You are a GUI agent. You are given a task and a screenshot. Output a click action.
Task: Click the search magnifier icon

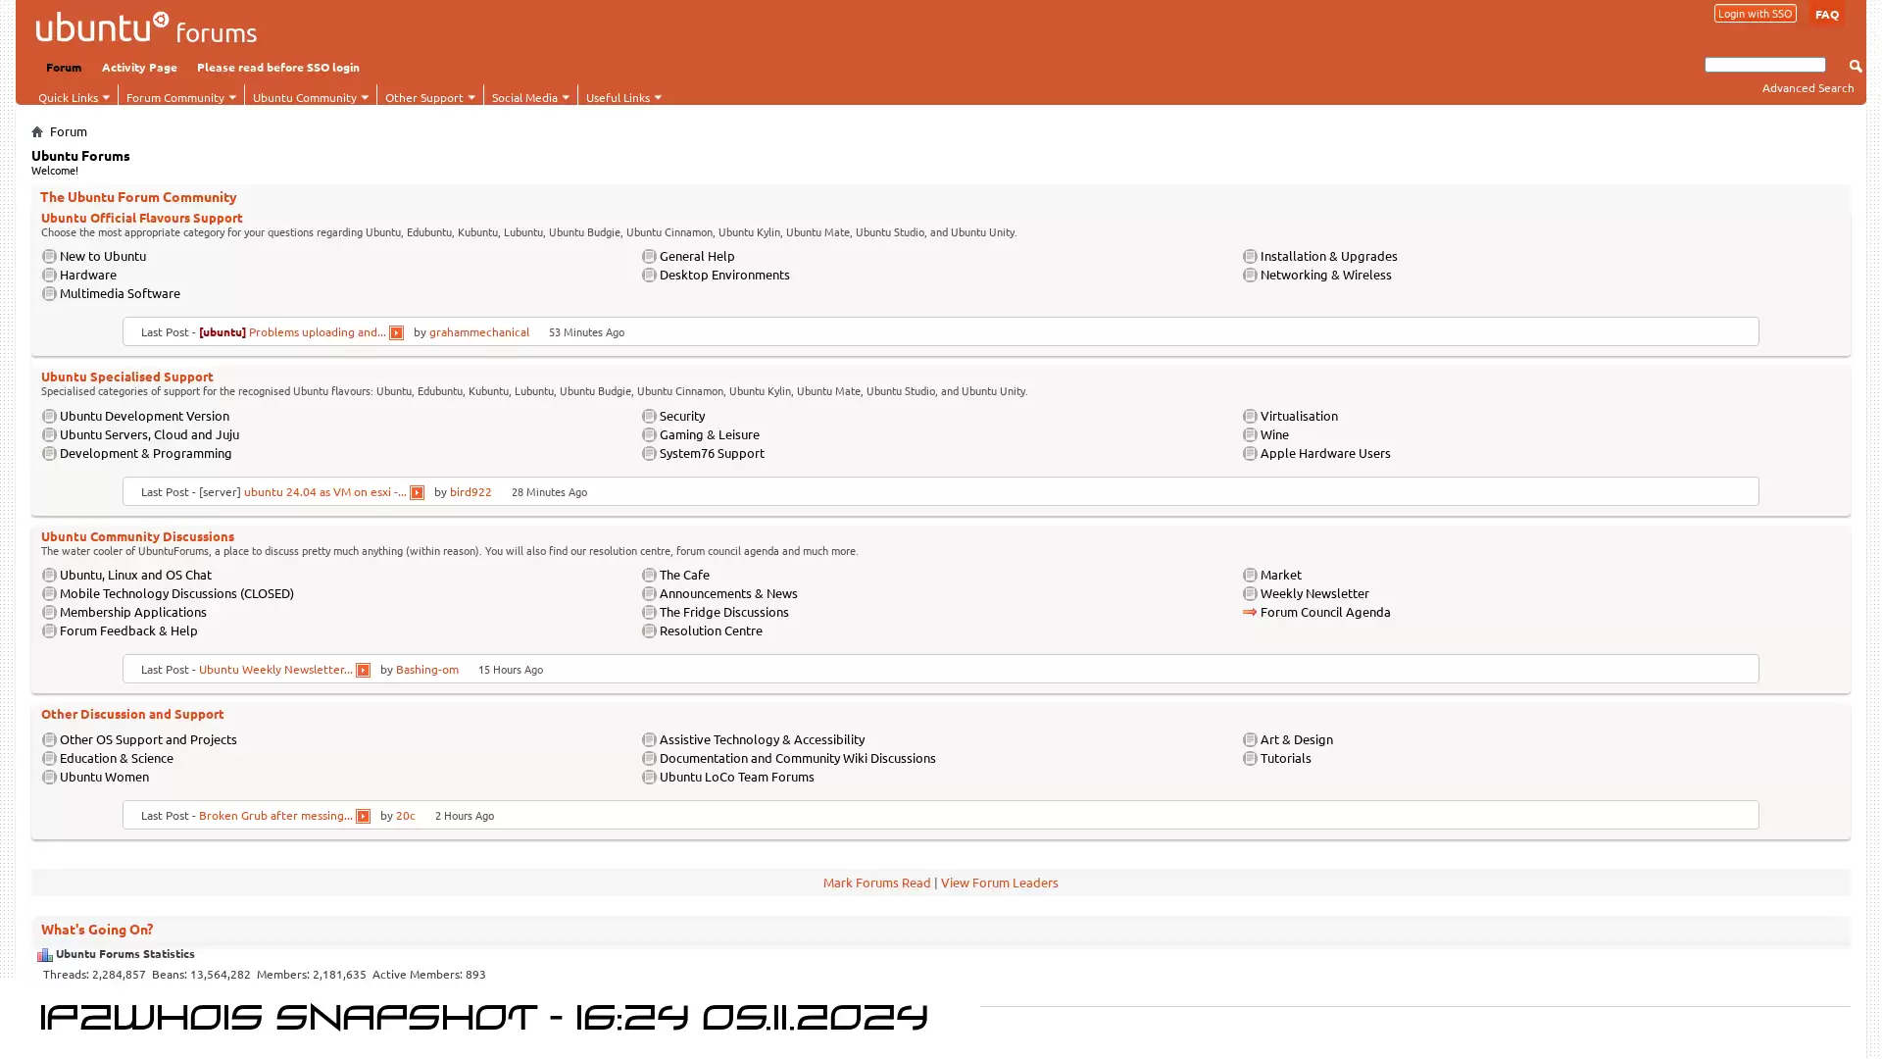point(1855,66)
